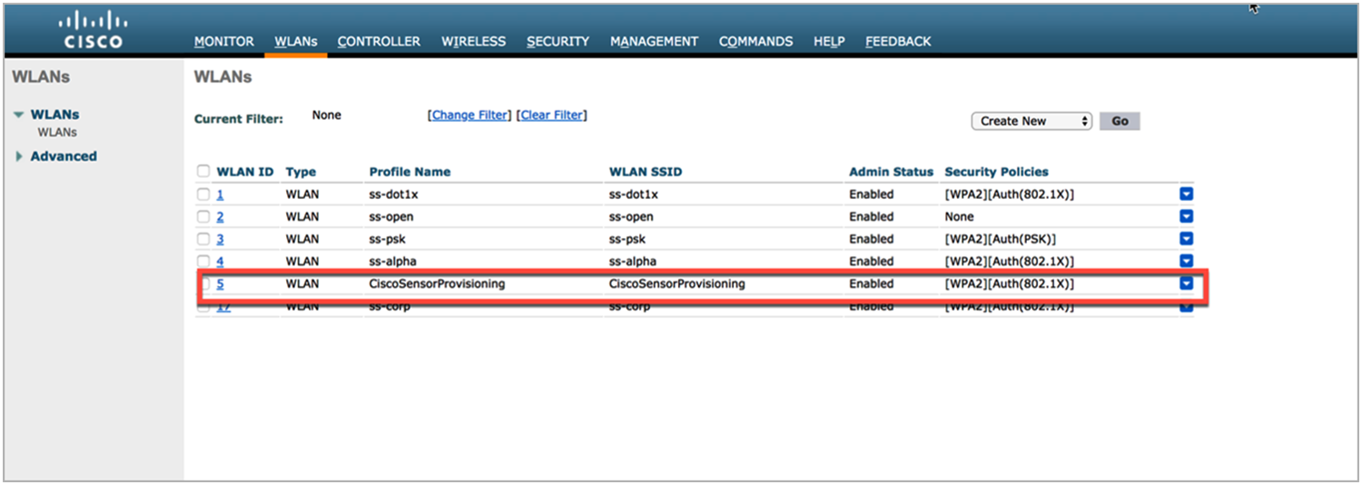The image size is (1362, 485).
Task: Open row menu for ss-open WLAN
Action: click(x=1186, y=216)
